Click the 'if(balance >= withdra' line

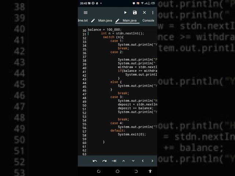pyautogui.click(x=137, y=71)
